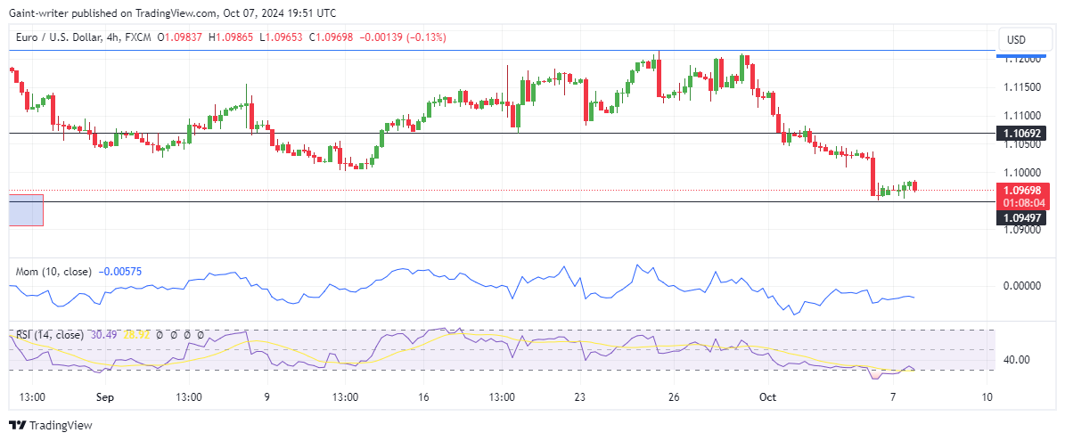
Task: Click the closing price C1.09698 in header
Action: click(x=331, y=37)
